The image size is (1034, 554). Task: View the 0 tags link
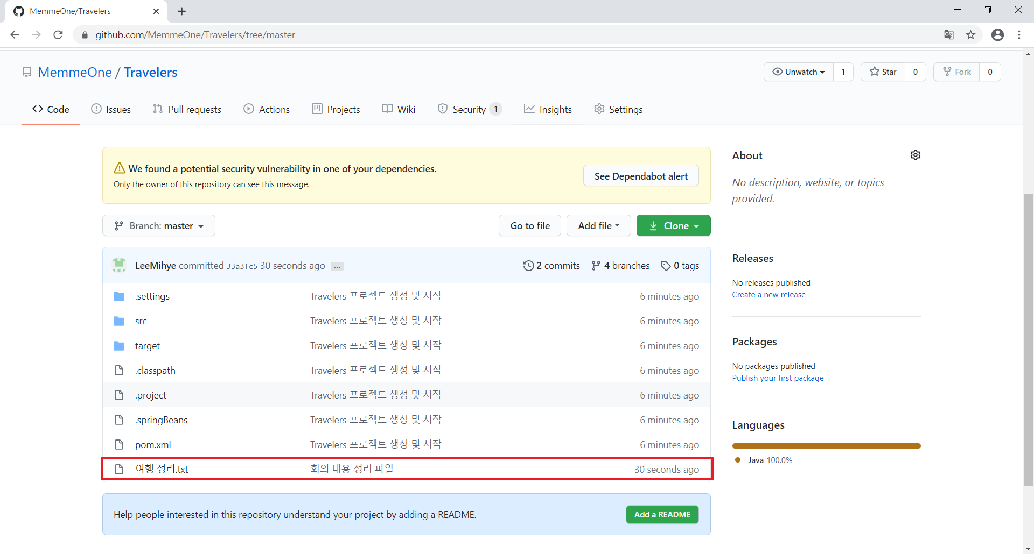pyautogui.click(x=680, y=266)
